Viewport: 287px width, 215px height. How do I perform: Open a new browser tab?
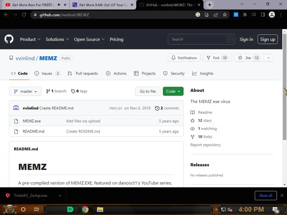210,5
